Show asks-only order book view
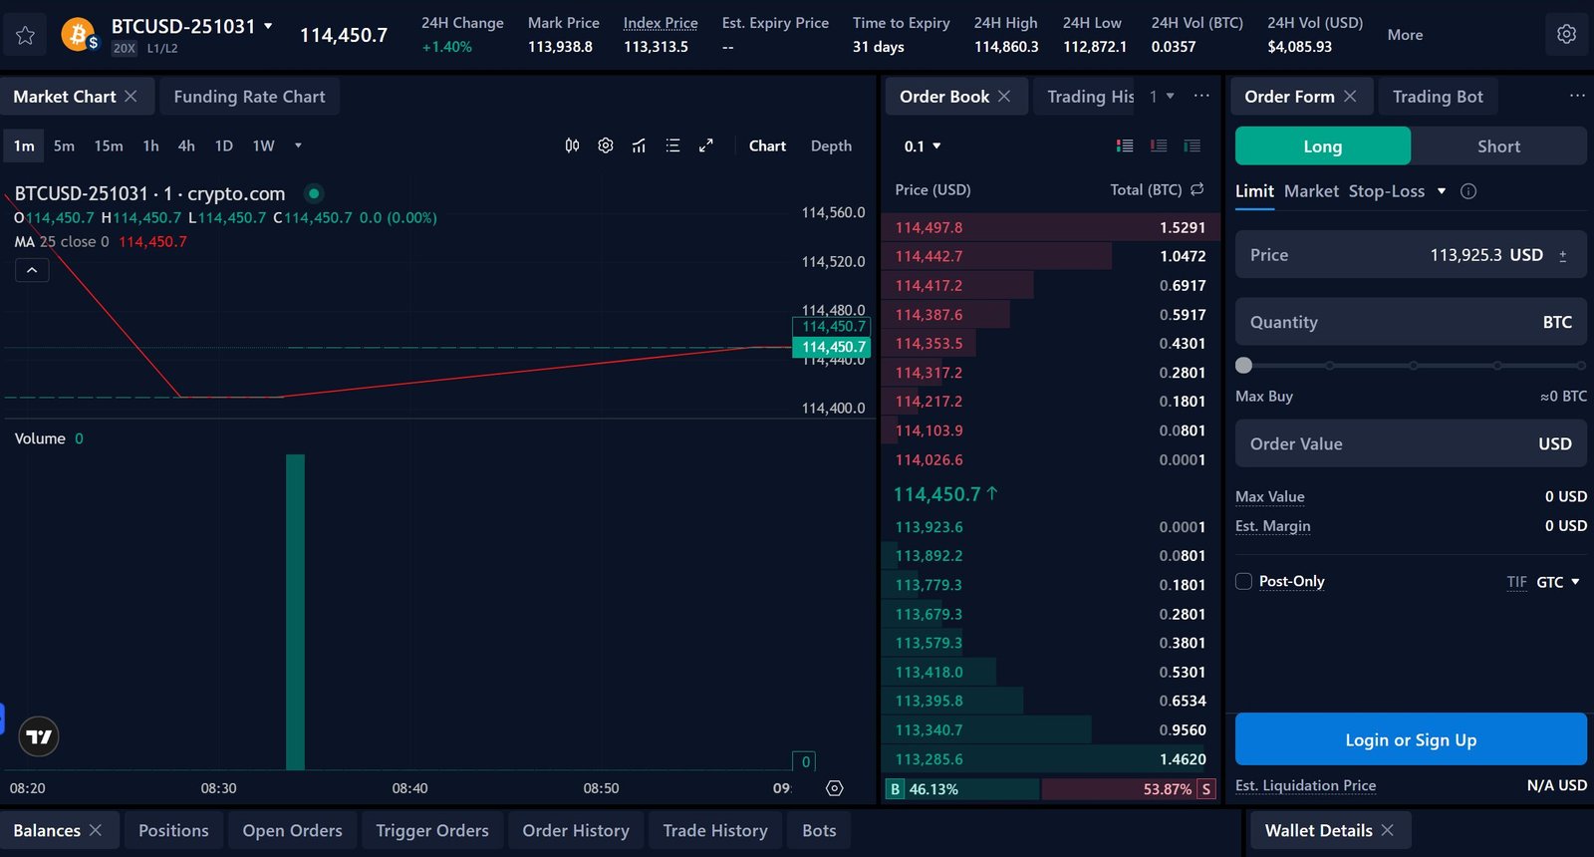The image size is (1594, 857). 1159,145
